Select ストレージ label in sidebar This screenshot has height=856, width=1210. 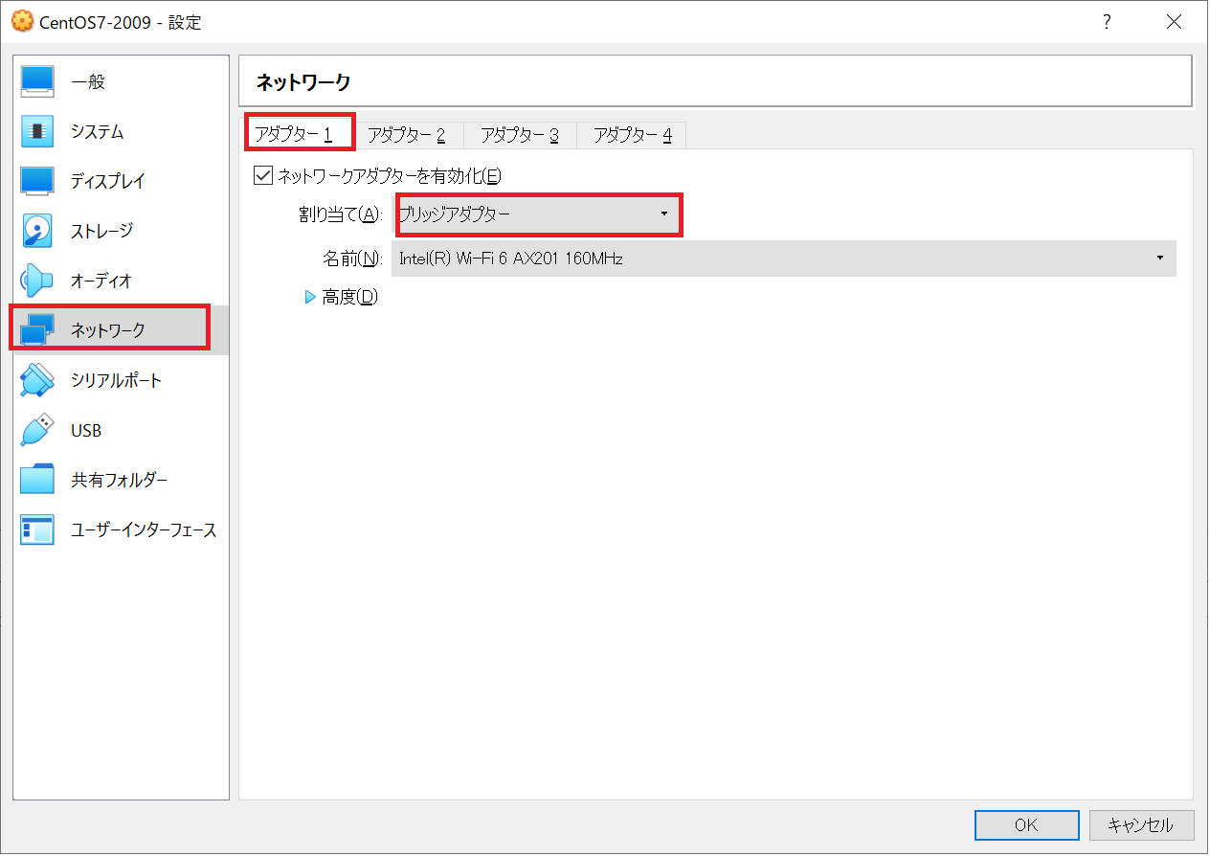[101, 231]
